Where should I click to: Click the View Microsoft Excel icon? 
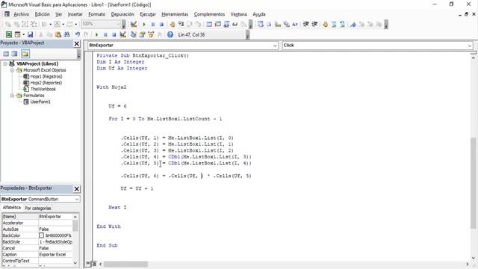(9, 34)
